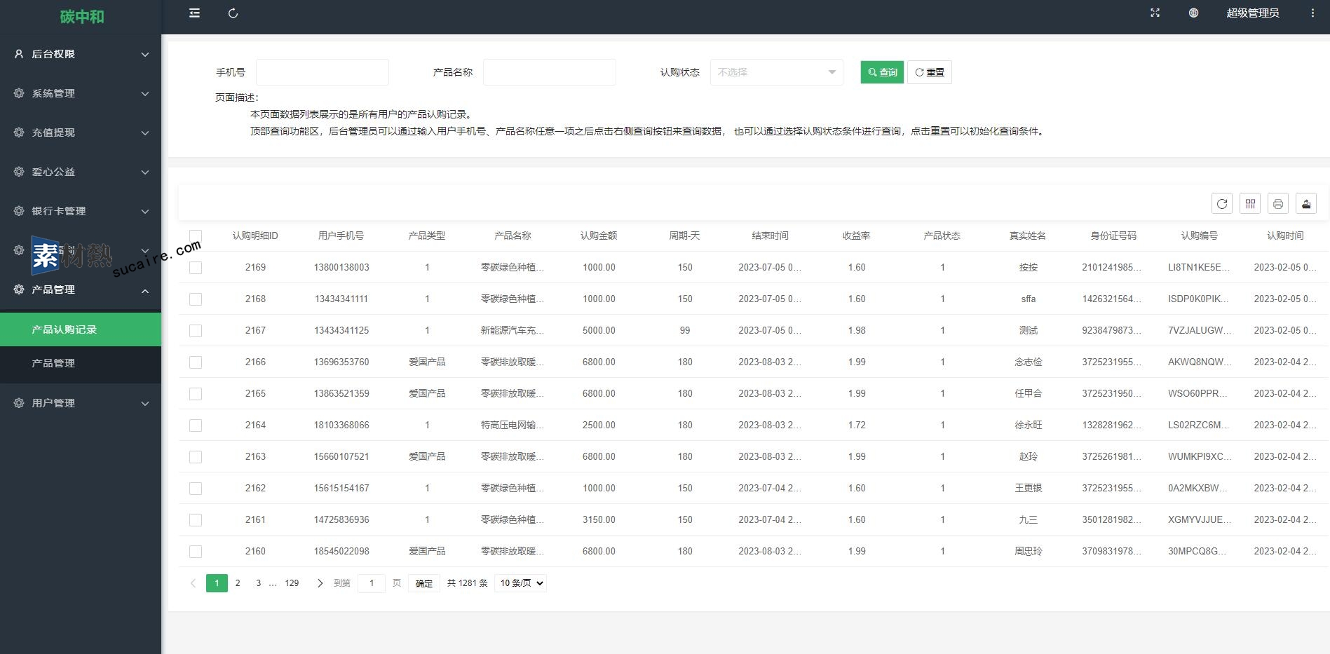This screenshot has width=1330, height=654.
Task: Toggle the select-all header checkbox
Action: 196,236
